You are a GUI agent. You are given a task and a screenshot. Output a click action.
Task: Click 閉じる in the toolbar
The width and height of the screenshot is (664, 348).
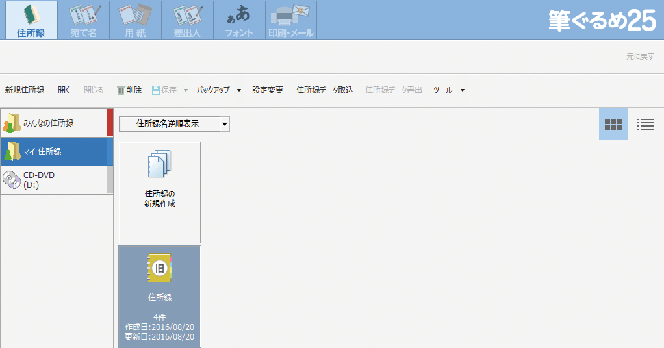point(94,90)
